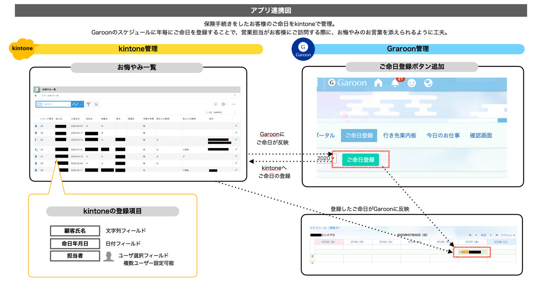Click the date 2023-05-07 cell

pos(77,126)
